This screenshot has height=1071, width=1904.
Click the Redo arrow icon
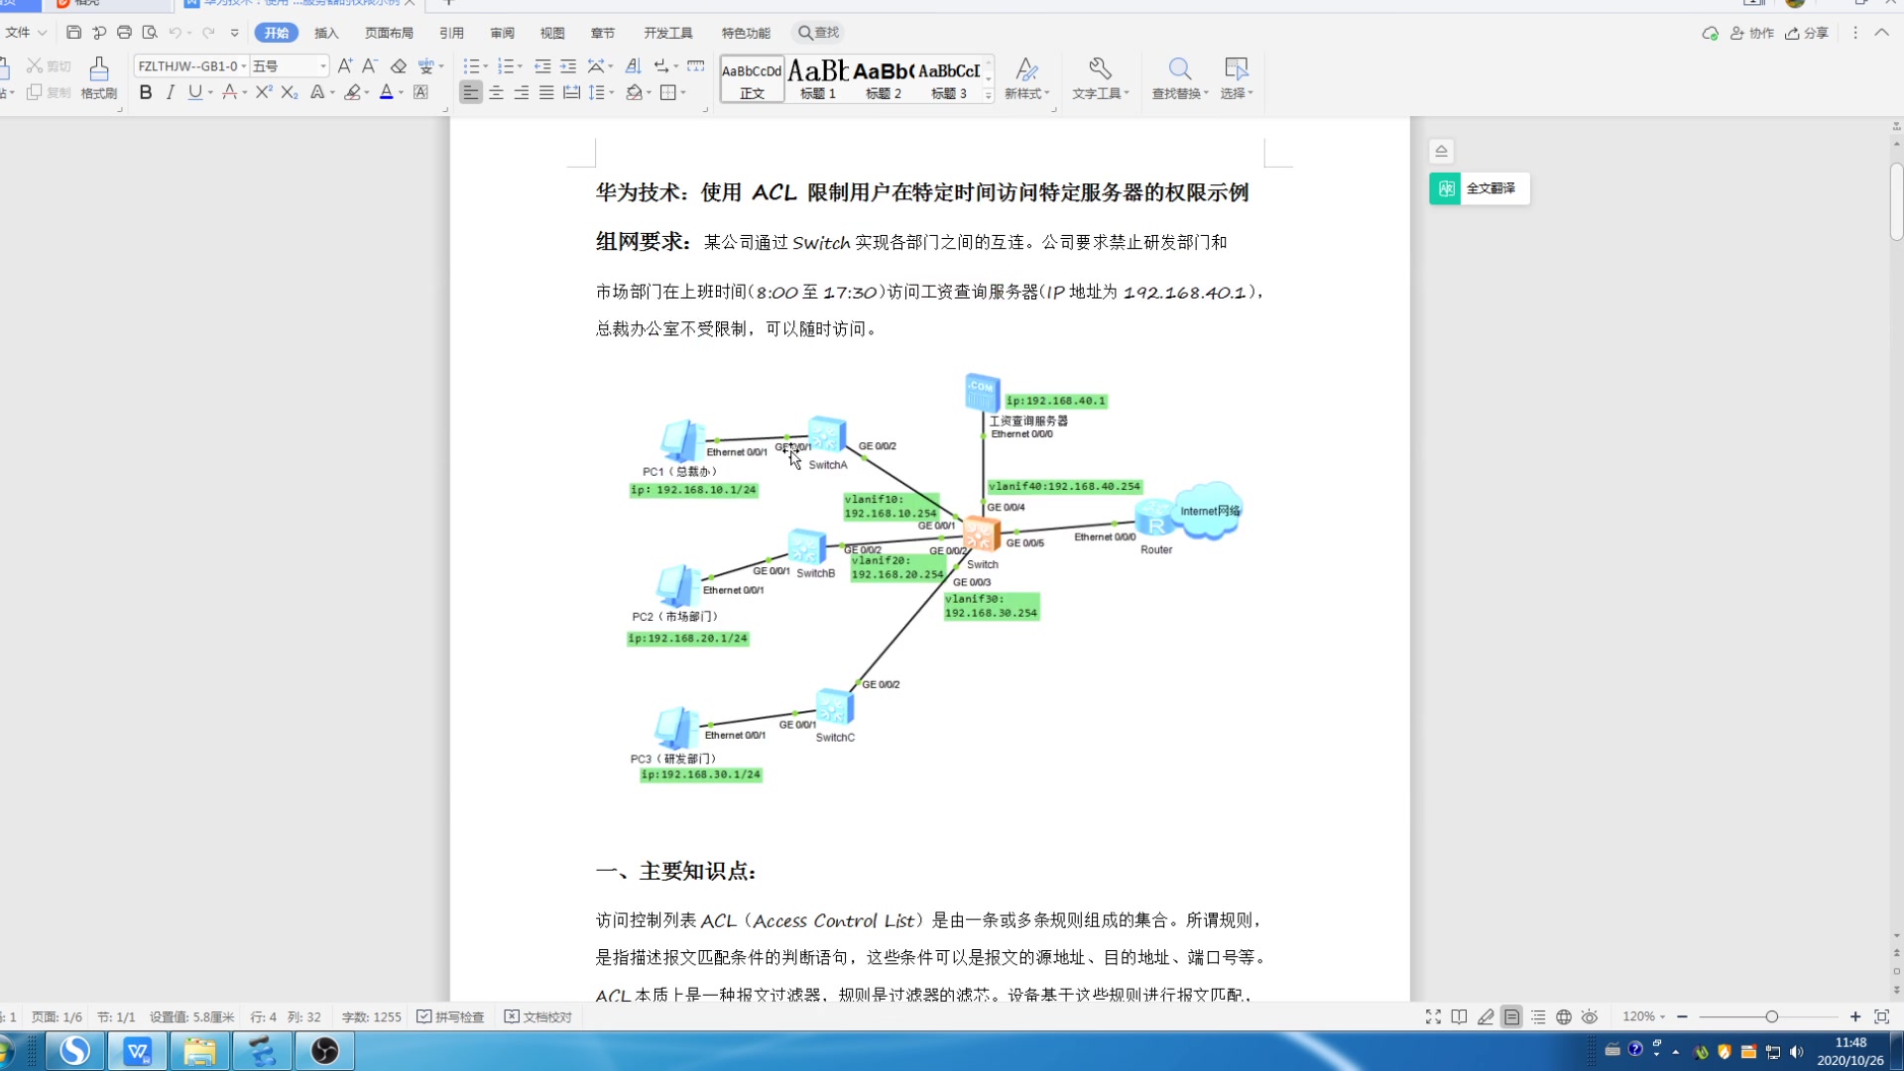point(208,33)
